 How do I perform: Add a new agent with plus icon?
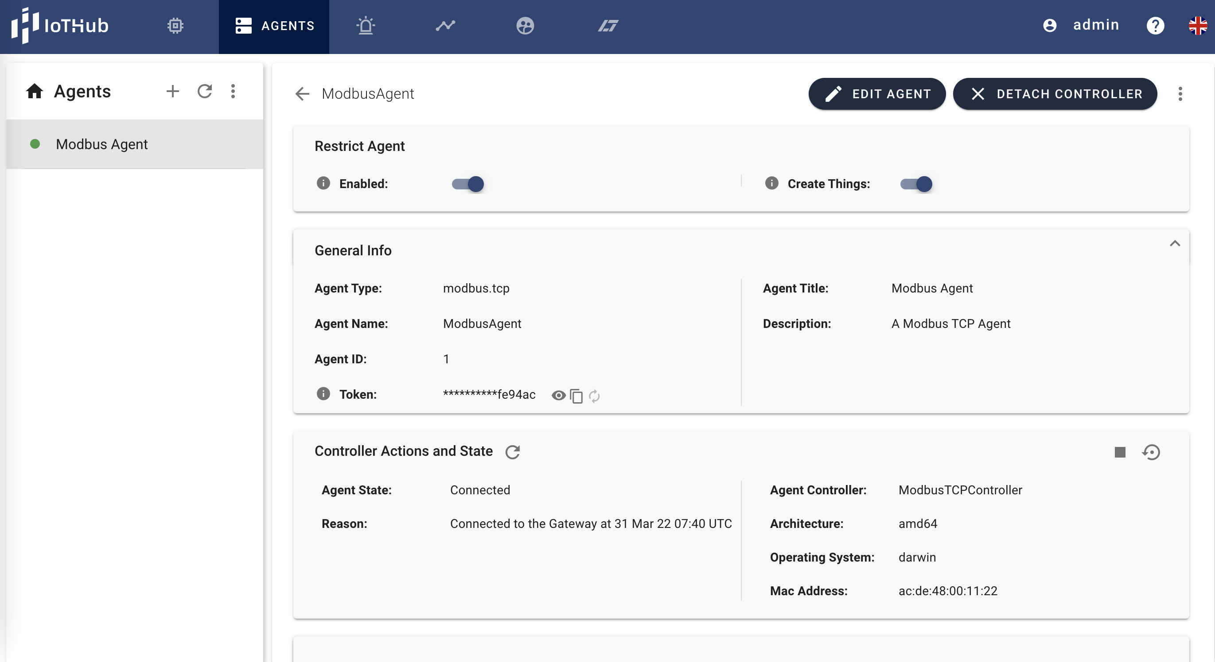(x=173, y=91)
